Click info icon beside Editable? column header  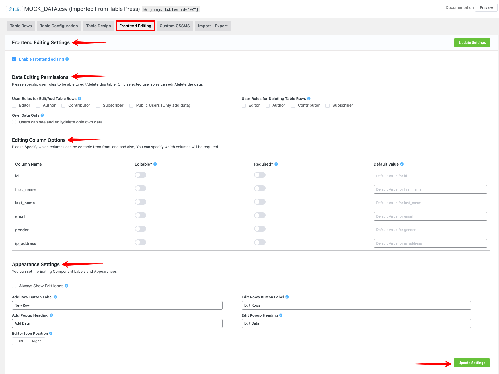click(155, 164)
